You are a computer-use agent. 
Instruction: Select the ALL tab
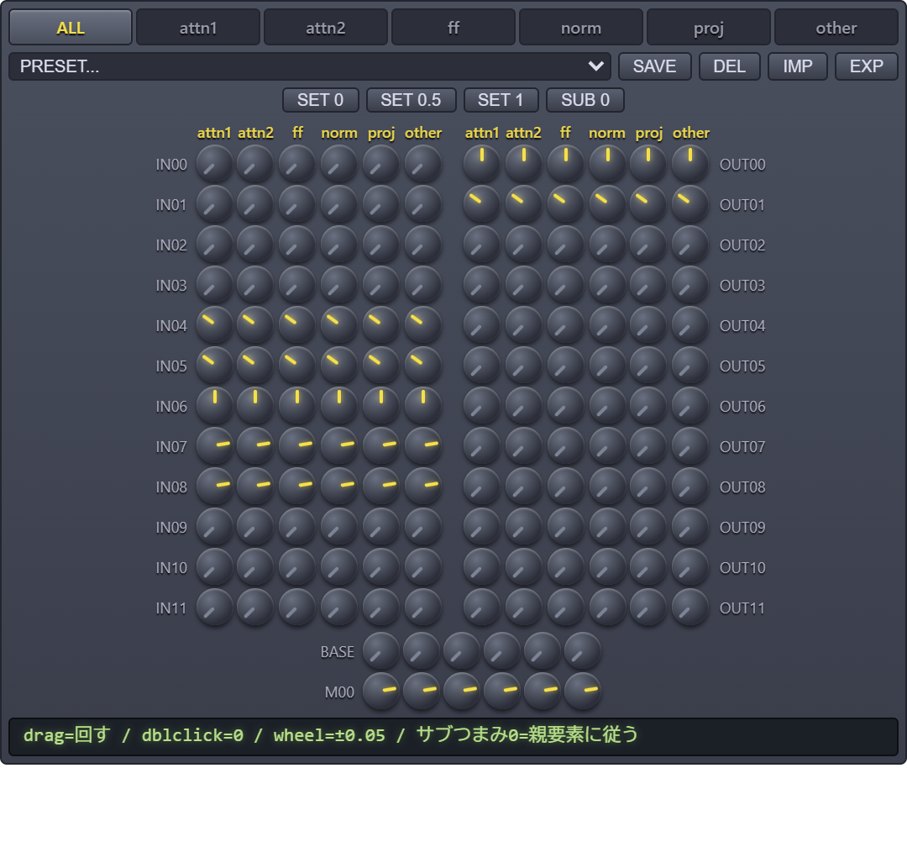pos(71,27)
